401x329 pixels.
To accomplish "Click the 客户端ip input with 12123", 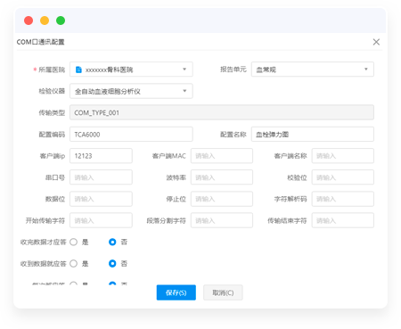I will (101, 156).
